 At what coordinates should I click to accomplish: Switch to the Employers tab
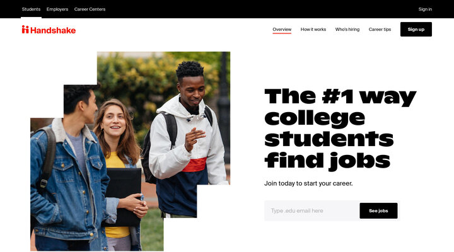click(x=57, y=9)
